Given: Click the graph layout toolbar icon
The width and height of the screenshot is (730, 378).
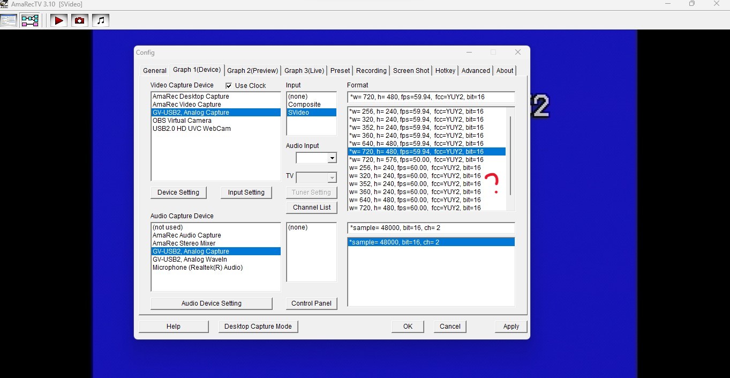Looking at the screenshot, I should 29,20.
